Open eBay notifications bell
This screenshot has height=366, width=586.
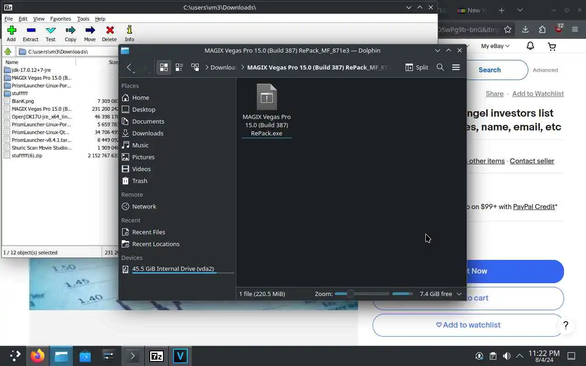pyautogui.click(x=530, y=46)
